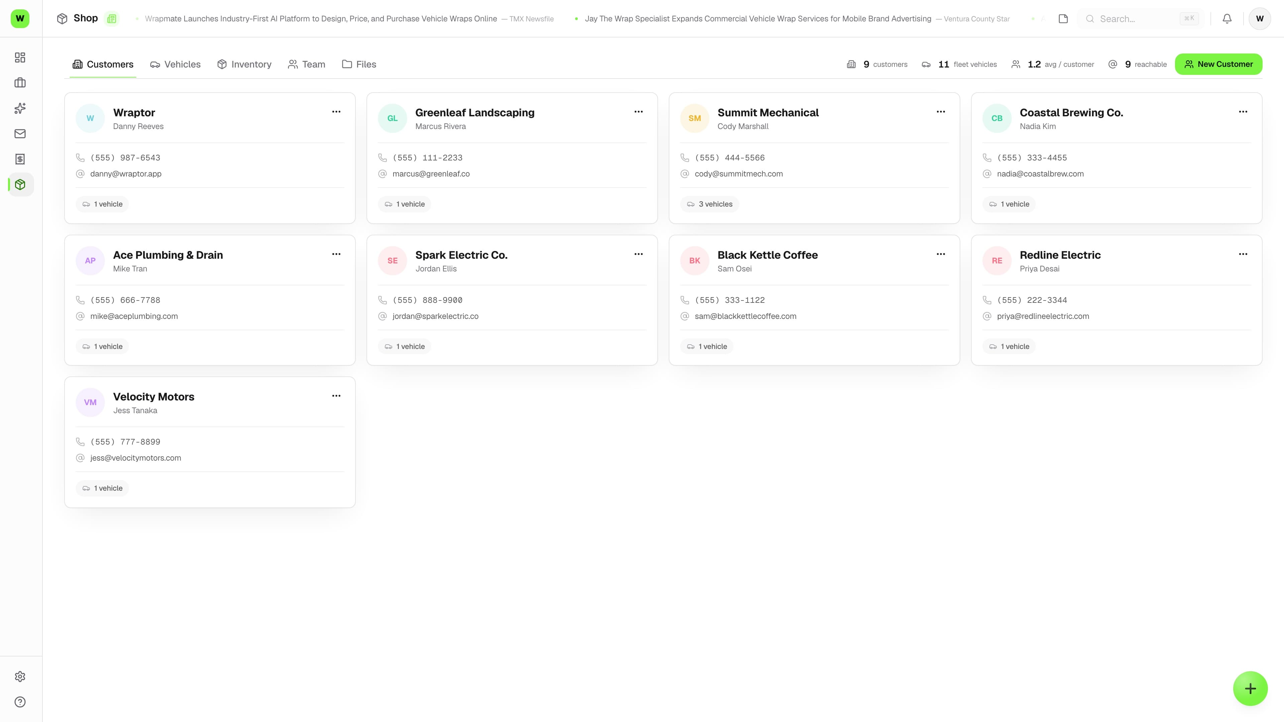Click email danny@wraptor.app
Screen dimensions: 1284x722
click(x=126, y=174)
